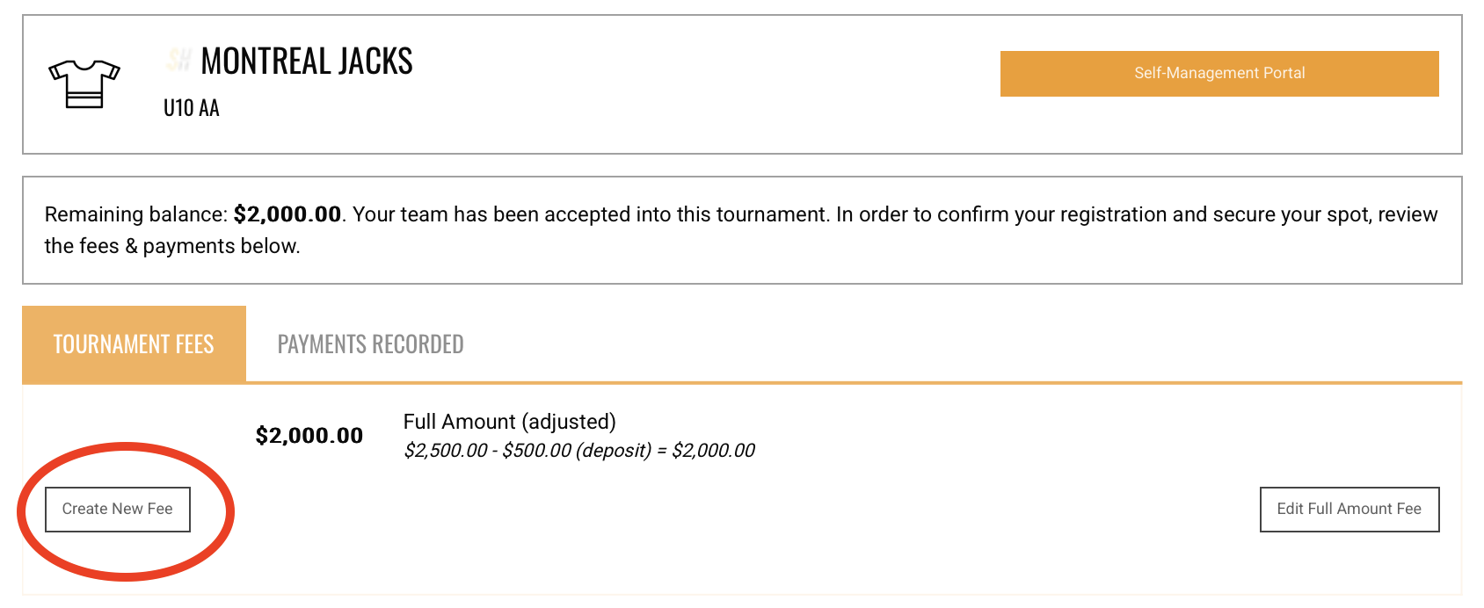Switch to the Tournament Fees tab
Image resolution: width=1484 pixels, height=608 pixels.
pyautogui.click(x=134, y=344)
